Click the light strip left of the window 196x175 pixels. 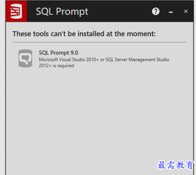3,87
